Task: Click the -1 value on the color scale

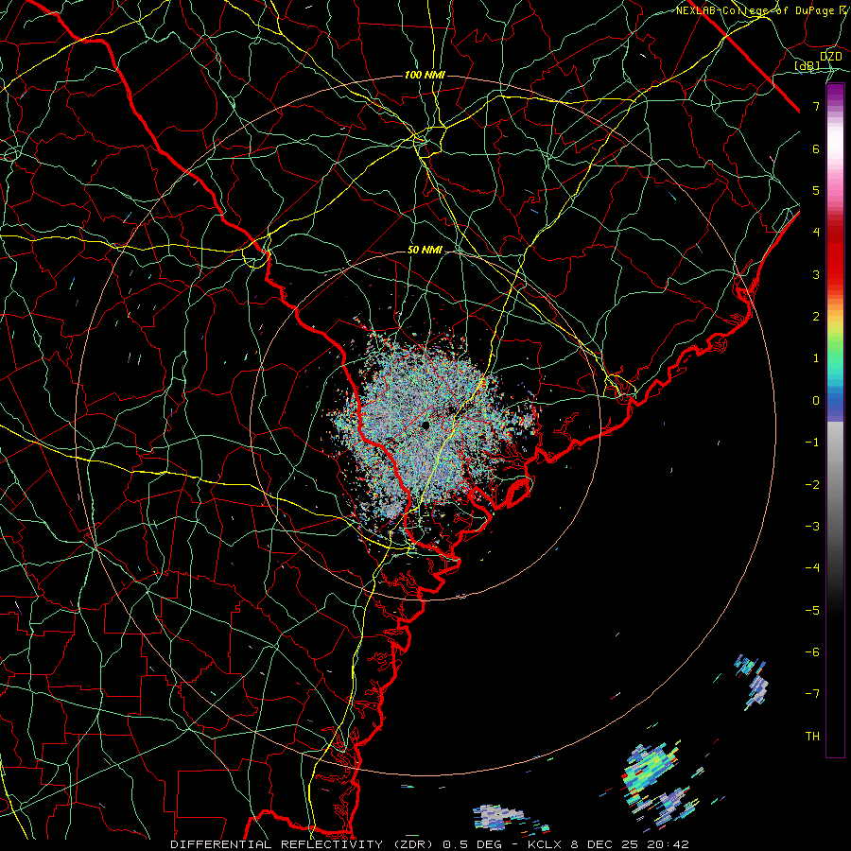Action: pyautogui.click(x=812, y=443)
